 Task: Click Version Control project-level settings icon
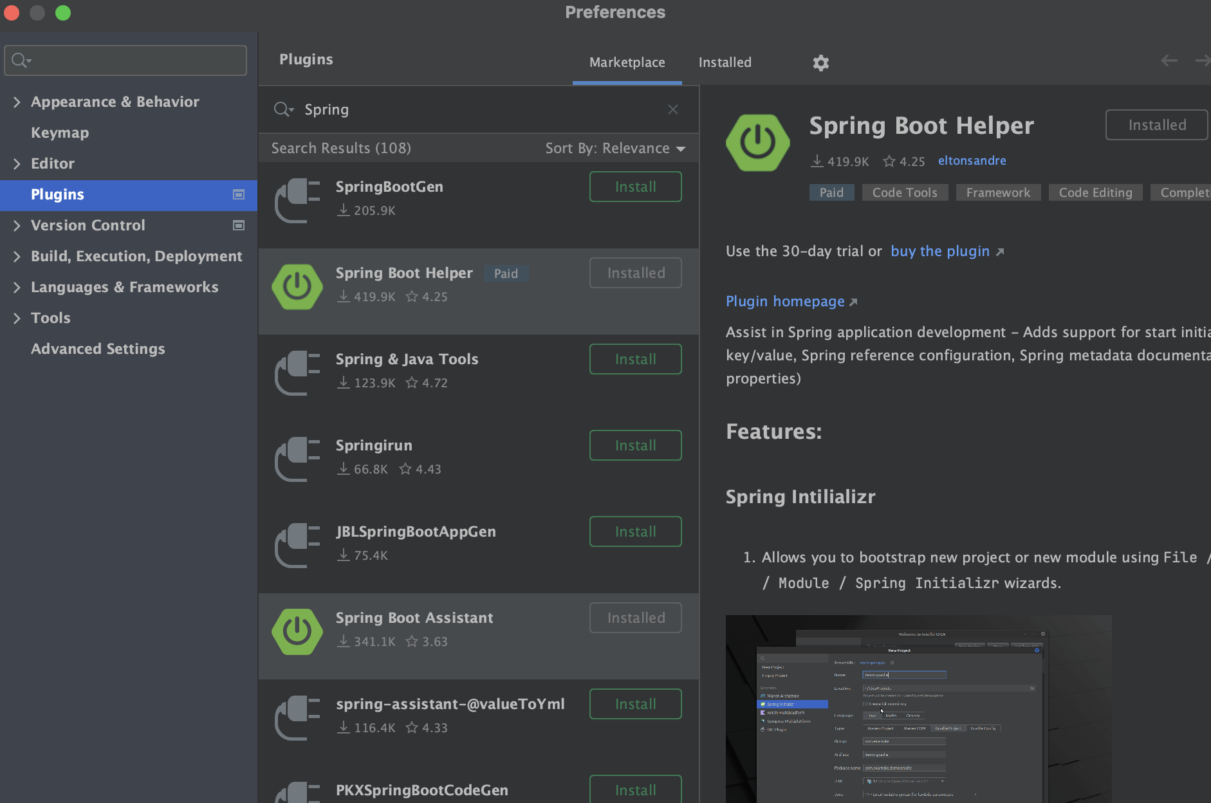(x=239, y=225)
